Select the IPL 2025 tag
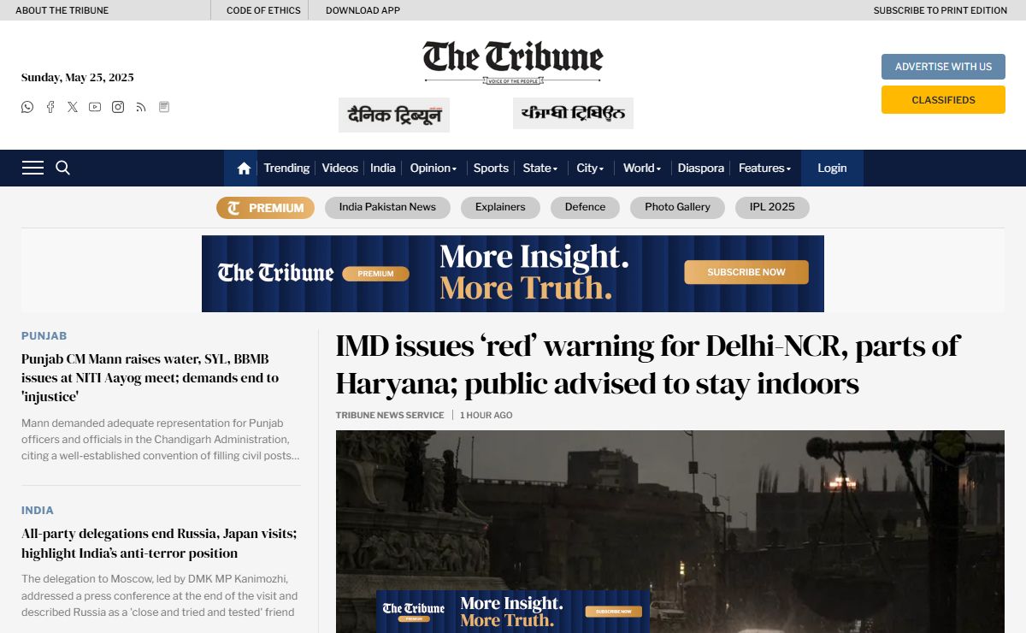The height and width of the screenshot is (633, 1026). pos(772,207)
